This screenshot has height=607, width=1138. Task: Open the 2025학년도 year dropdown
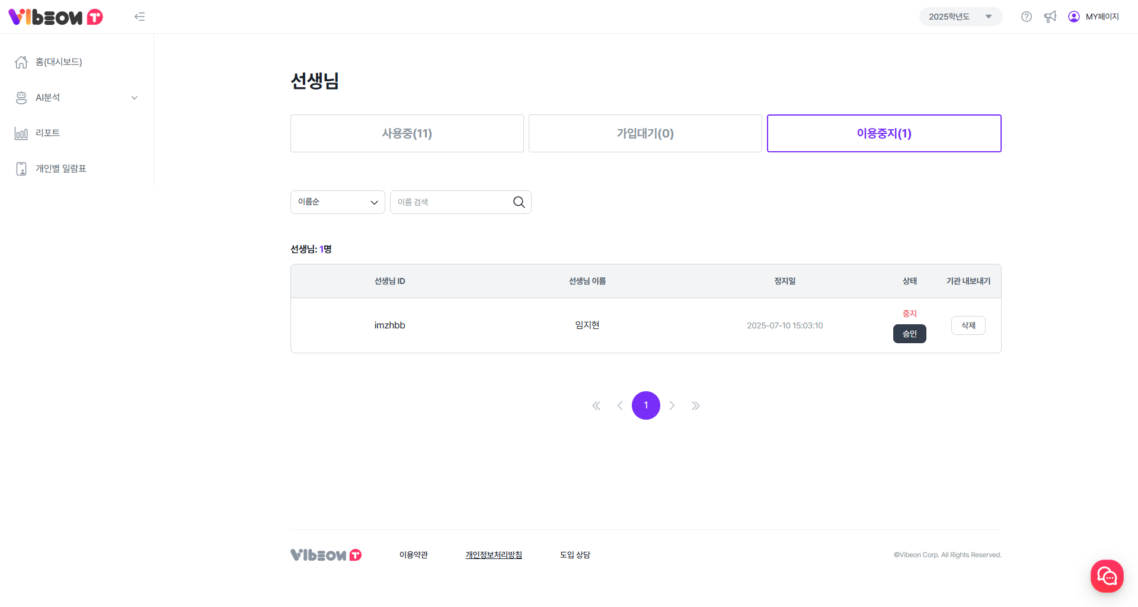pos(960,17)
